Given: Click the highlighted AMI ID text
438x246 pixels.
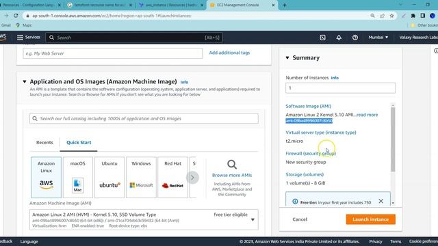Looking at the screenshot, I should point(309,120).
